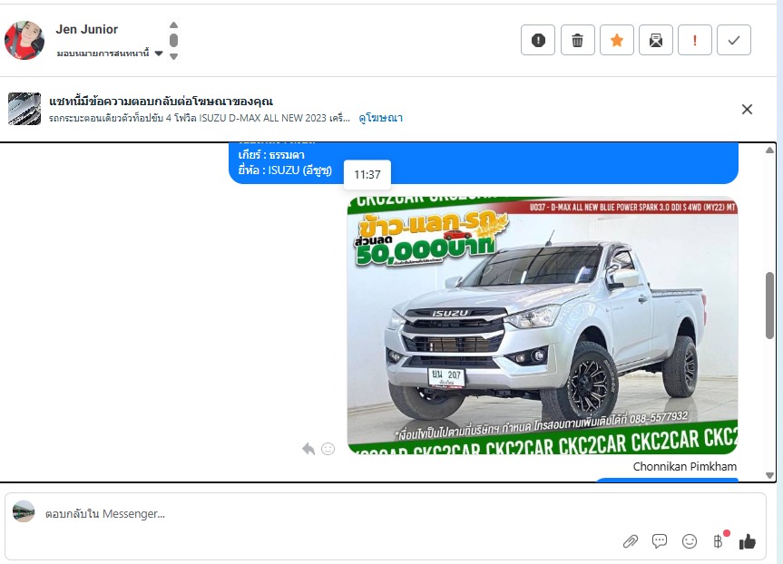Click chat scrollbar down arrow

pyautogui.click(x=769, y=476)
